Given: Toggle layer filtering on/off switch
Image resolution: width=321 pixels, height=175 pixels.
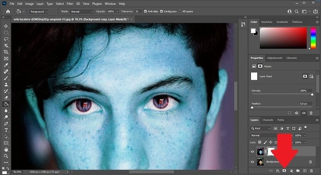Looking at the screenshot, I should pyautogui.click(x=305, y=128).
